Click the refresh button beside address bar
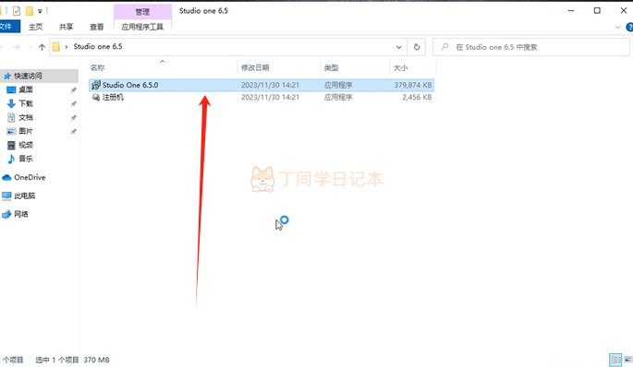 417,47
